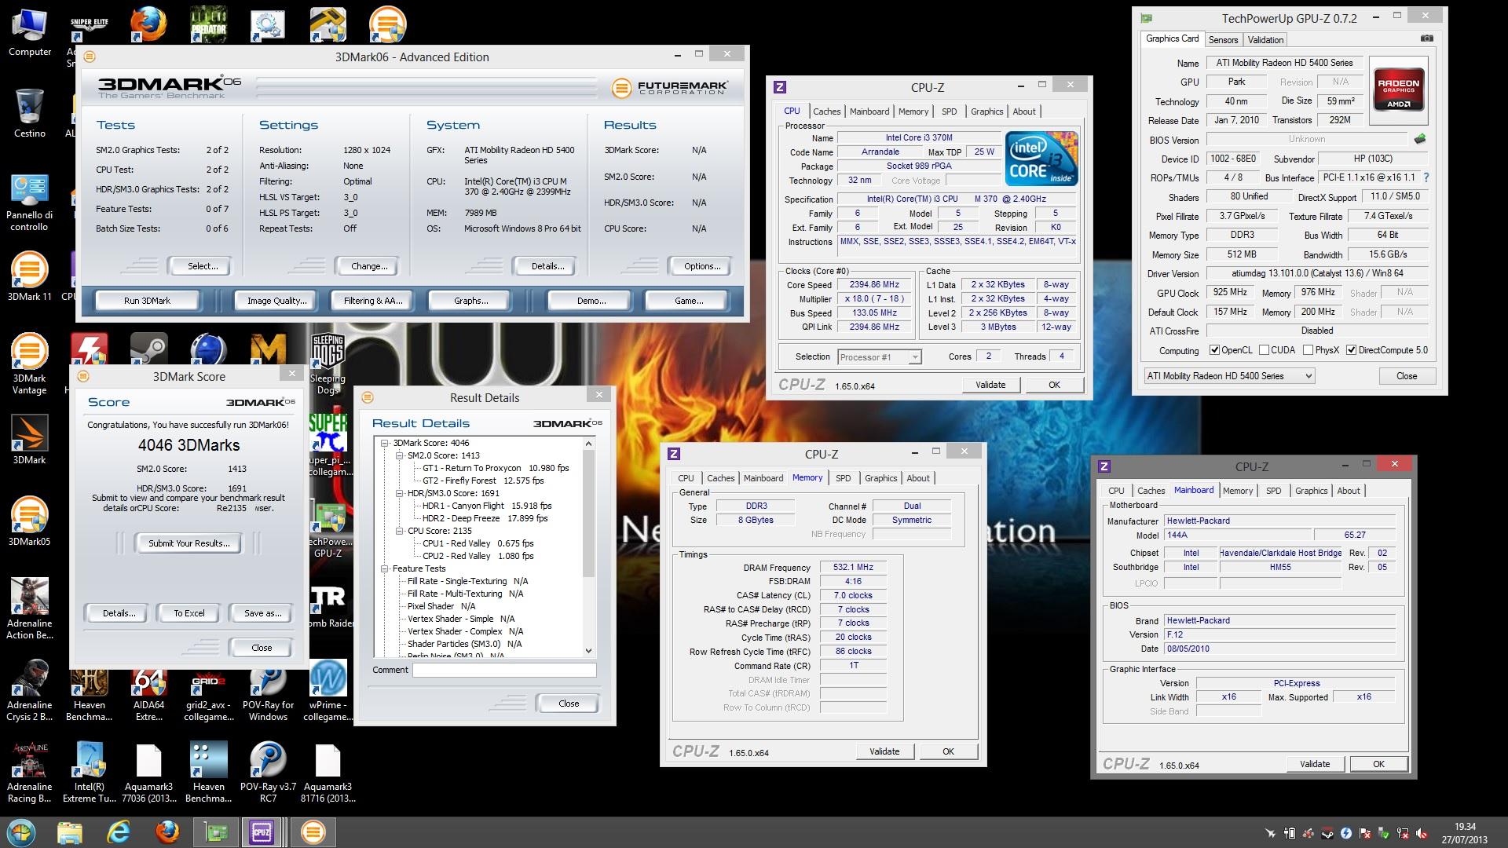The height and width of the screenshot is (848, 1508).
Task: Open the Steam desktop shortcut
Action: 148,349
